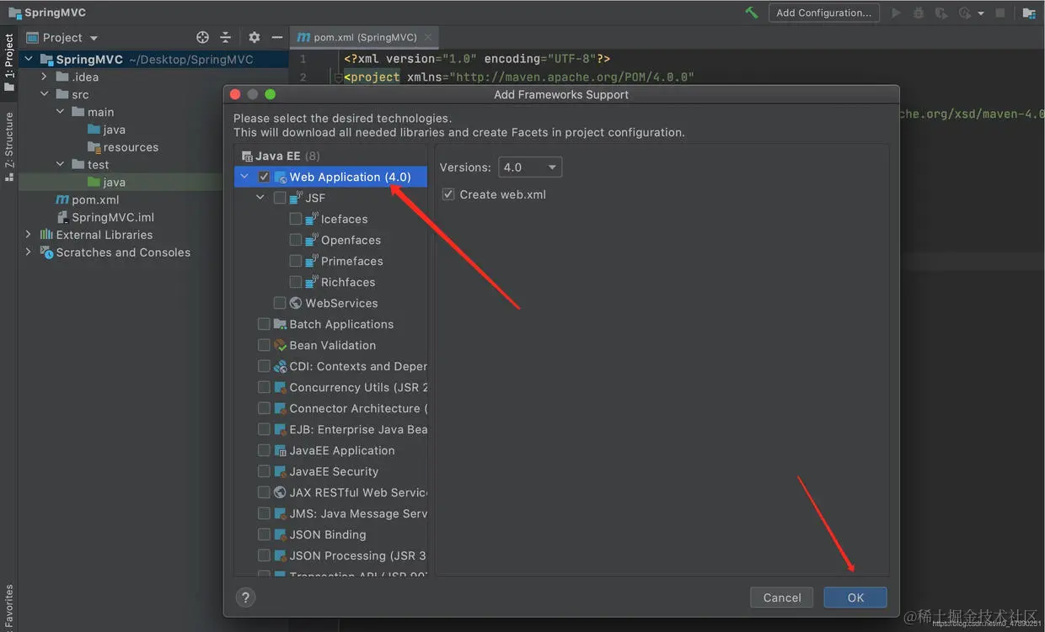Collapse the JSF tree node
The height and width of the screenshot is (632, 1045).
260,198
